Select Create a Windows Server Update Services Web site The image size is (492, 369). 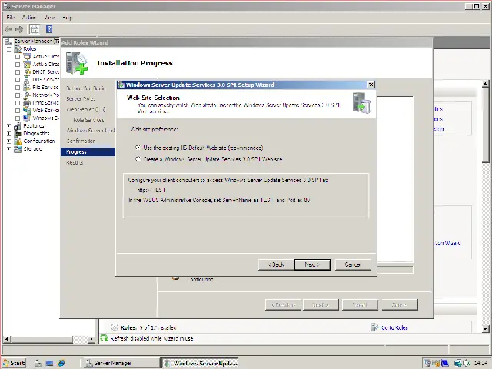pos(138,159)
